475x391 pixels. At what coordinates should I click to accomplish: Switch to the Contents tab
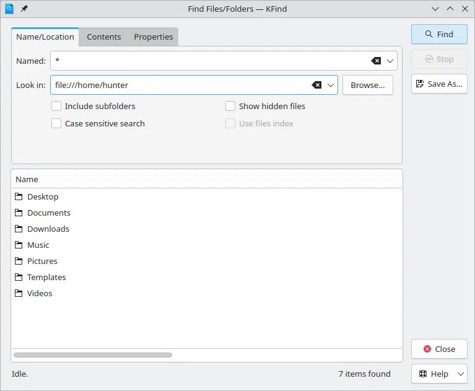(103, 37)
